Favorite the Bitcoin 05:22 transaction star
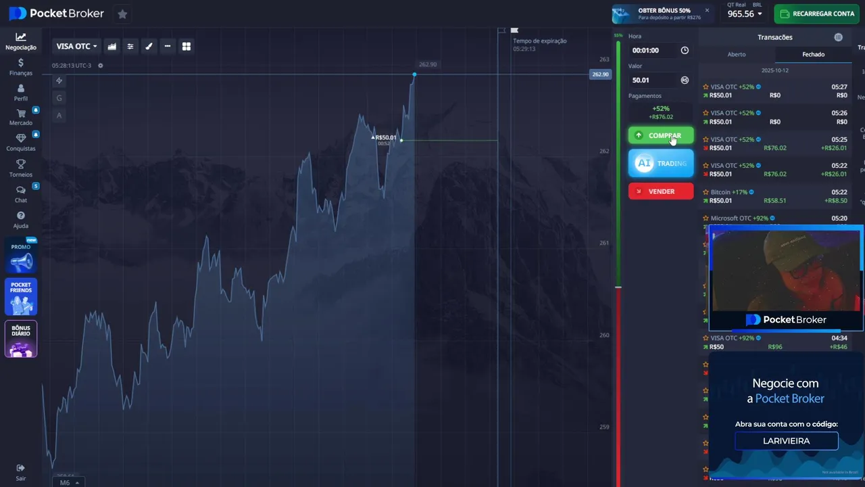This screenshot has height=487, width=865. (x=706, y=192)
